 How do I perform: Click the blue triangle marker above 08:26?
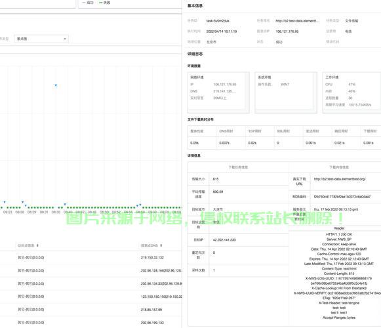22,202
